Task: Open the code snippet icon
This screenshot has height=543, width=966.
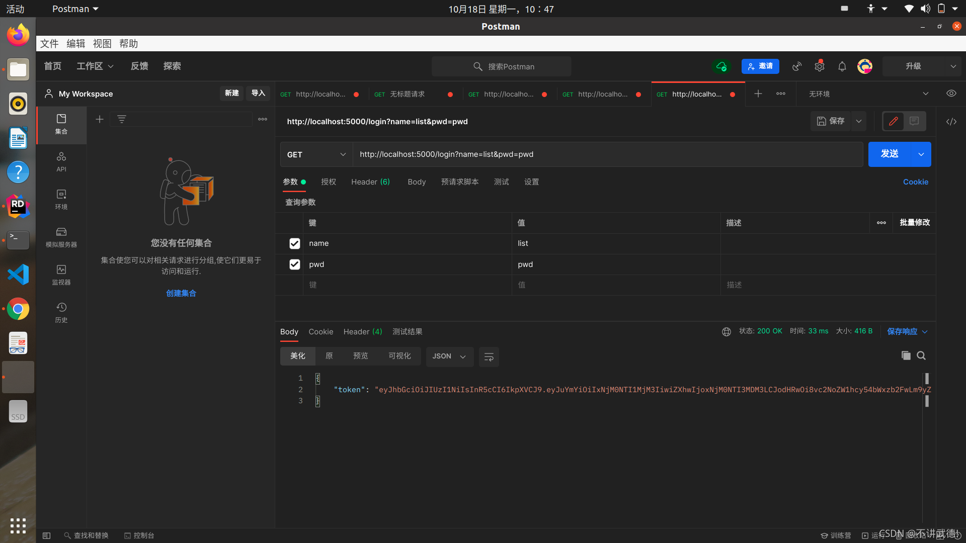Action: [x=951, y=122]
